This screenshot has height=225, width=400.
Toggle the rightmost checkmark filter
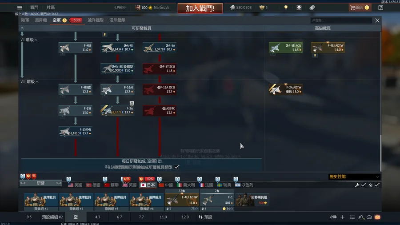(x=377, y=185)
